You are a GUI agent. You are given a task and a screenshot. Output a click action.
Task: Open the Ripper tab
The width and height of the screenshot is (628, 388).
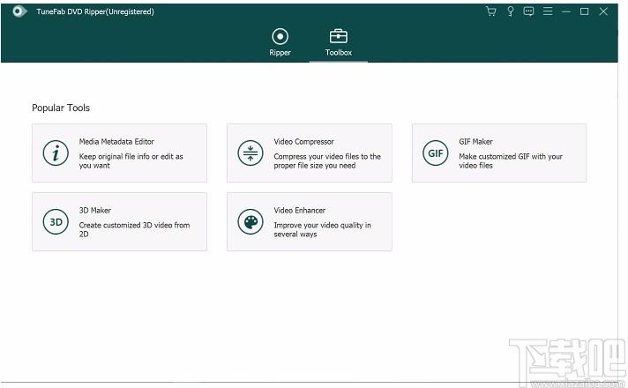[x=280, y=42]
